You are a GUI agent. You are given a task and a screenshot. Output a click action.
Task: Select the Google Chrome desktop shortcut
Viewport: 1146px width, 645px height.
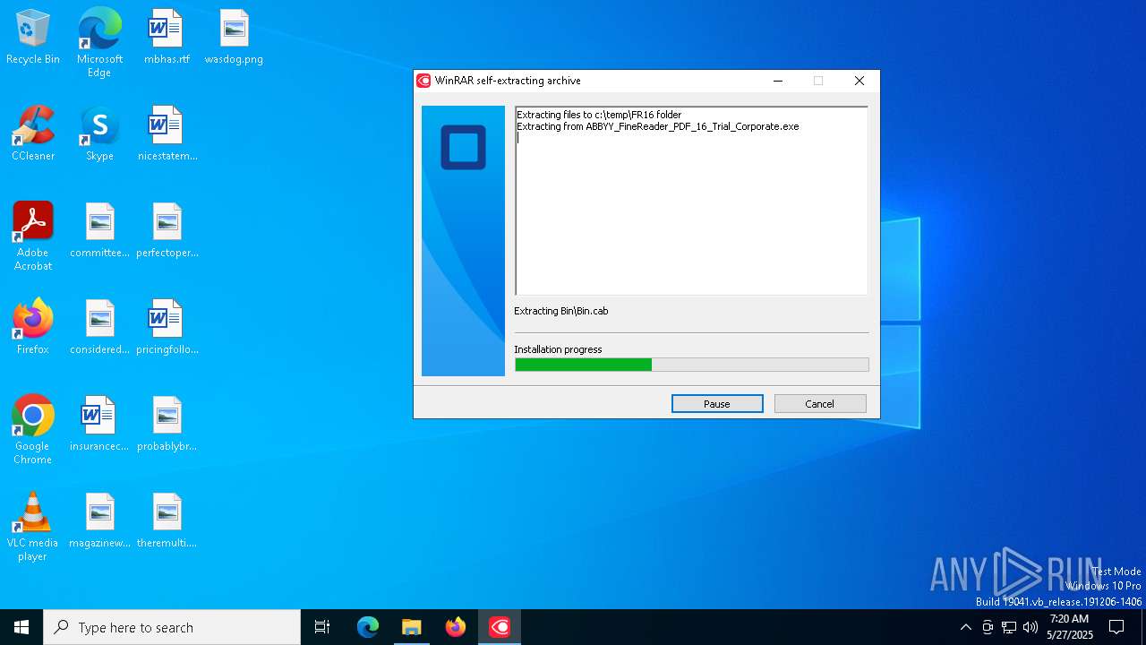tap(33, 430)
